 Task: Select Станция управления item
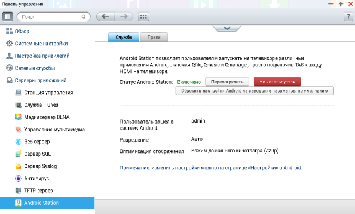[x=48, y=93]
